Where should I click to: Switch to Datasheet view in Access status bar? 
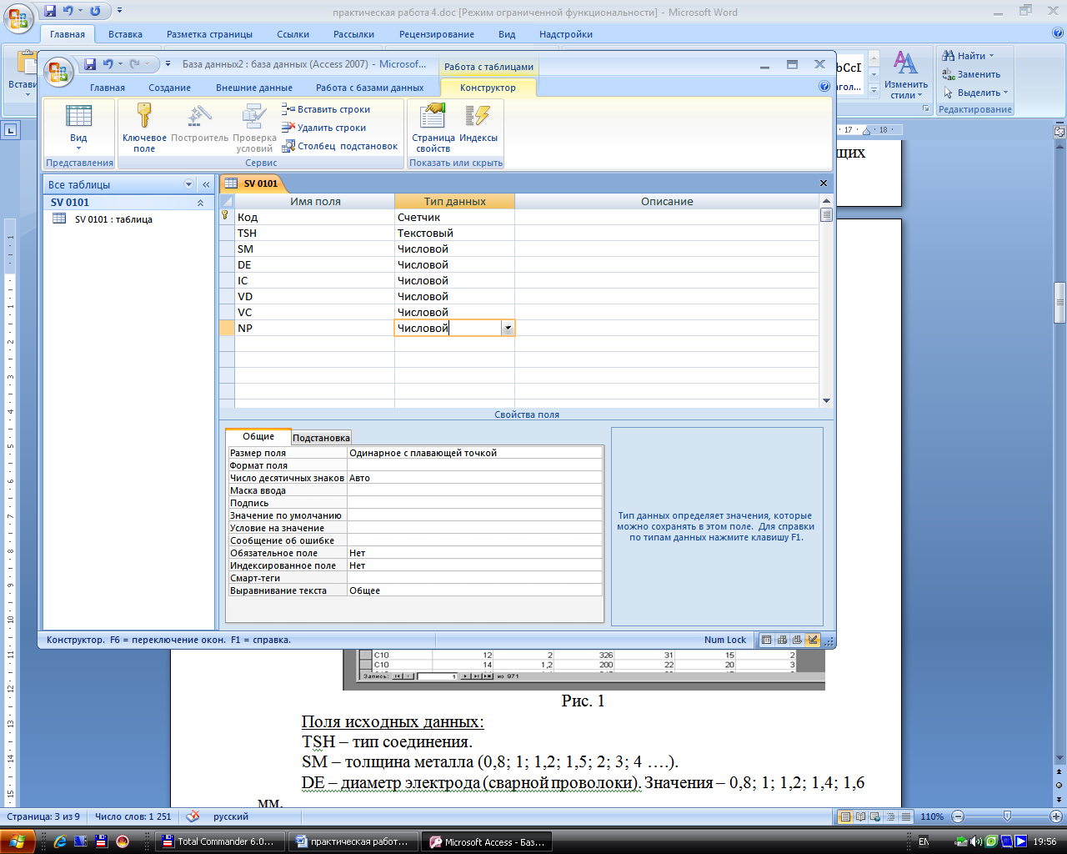(767, 640)
